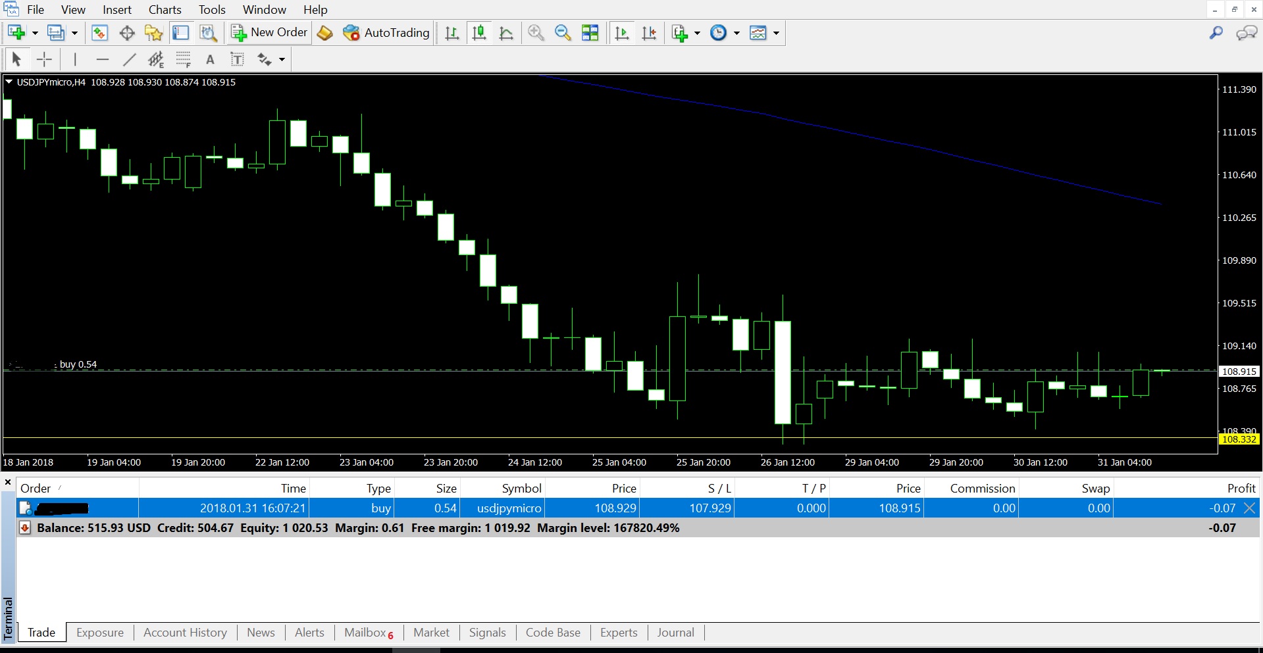Select the Horizontal Line drawing tool
This screenshot has width=1263, height=653.
pyautogui.click(x=102, y=60)
